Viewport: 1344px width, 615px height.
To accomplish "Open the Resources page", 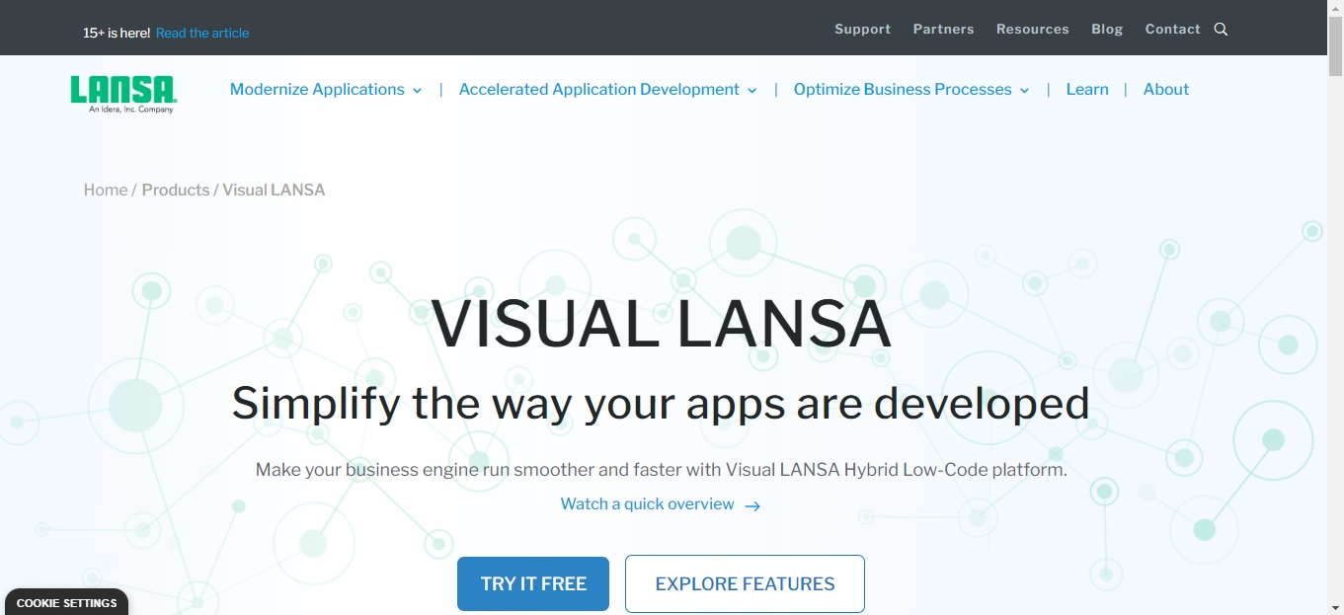I will (1032, 29).
